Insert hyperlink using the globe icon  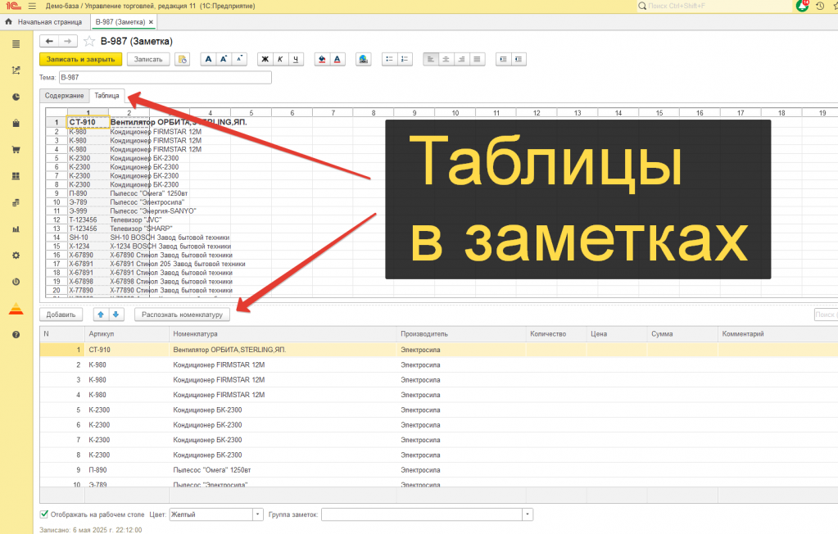364,59
